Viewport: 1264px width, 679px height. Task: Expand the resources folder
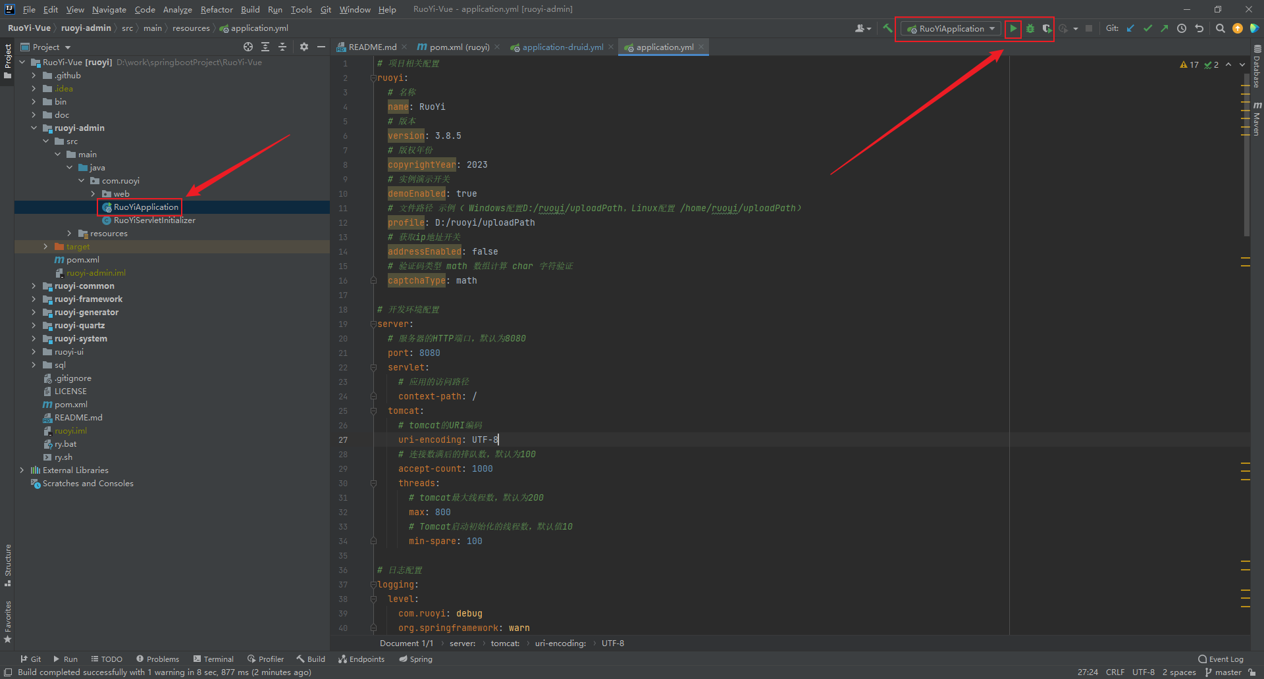tap(69, 233)
